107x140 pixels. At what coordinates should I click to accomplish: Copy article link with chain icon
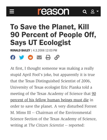[x=57, y=57]
